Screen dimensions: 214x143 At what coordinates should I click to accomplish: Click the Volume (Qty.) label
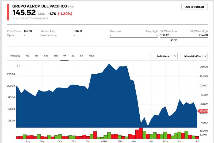tap(49, 35)
